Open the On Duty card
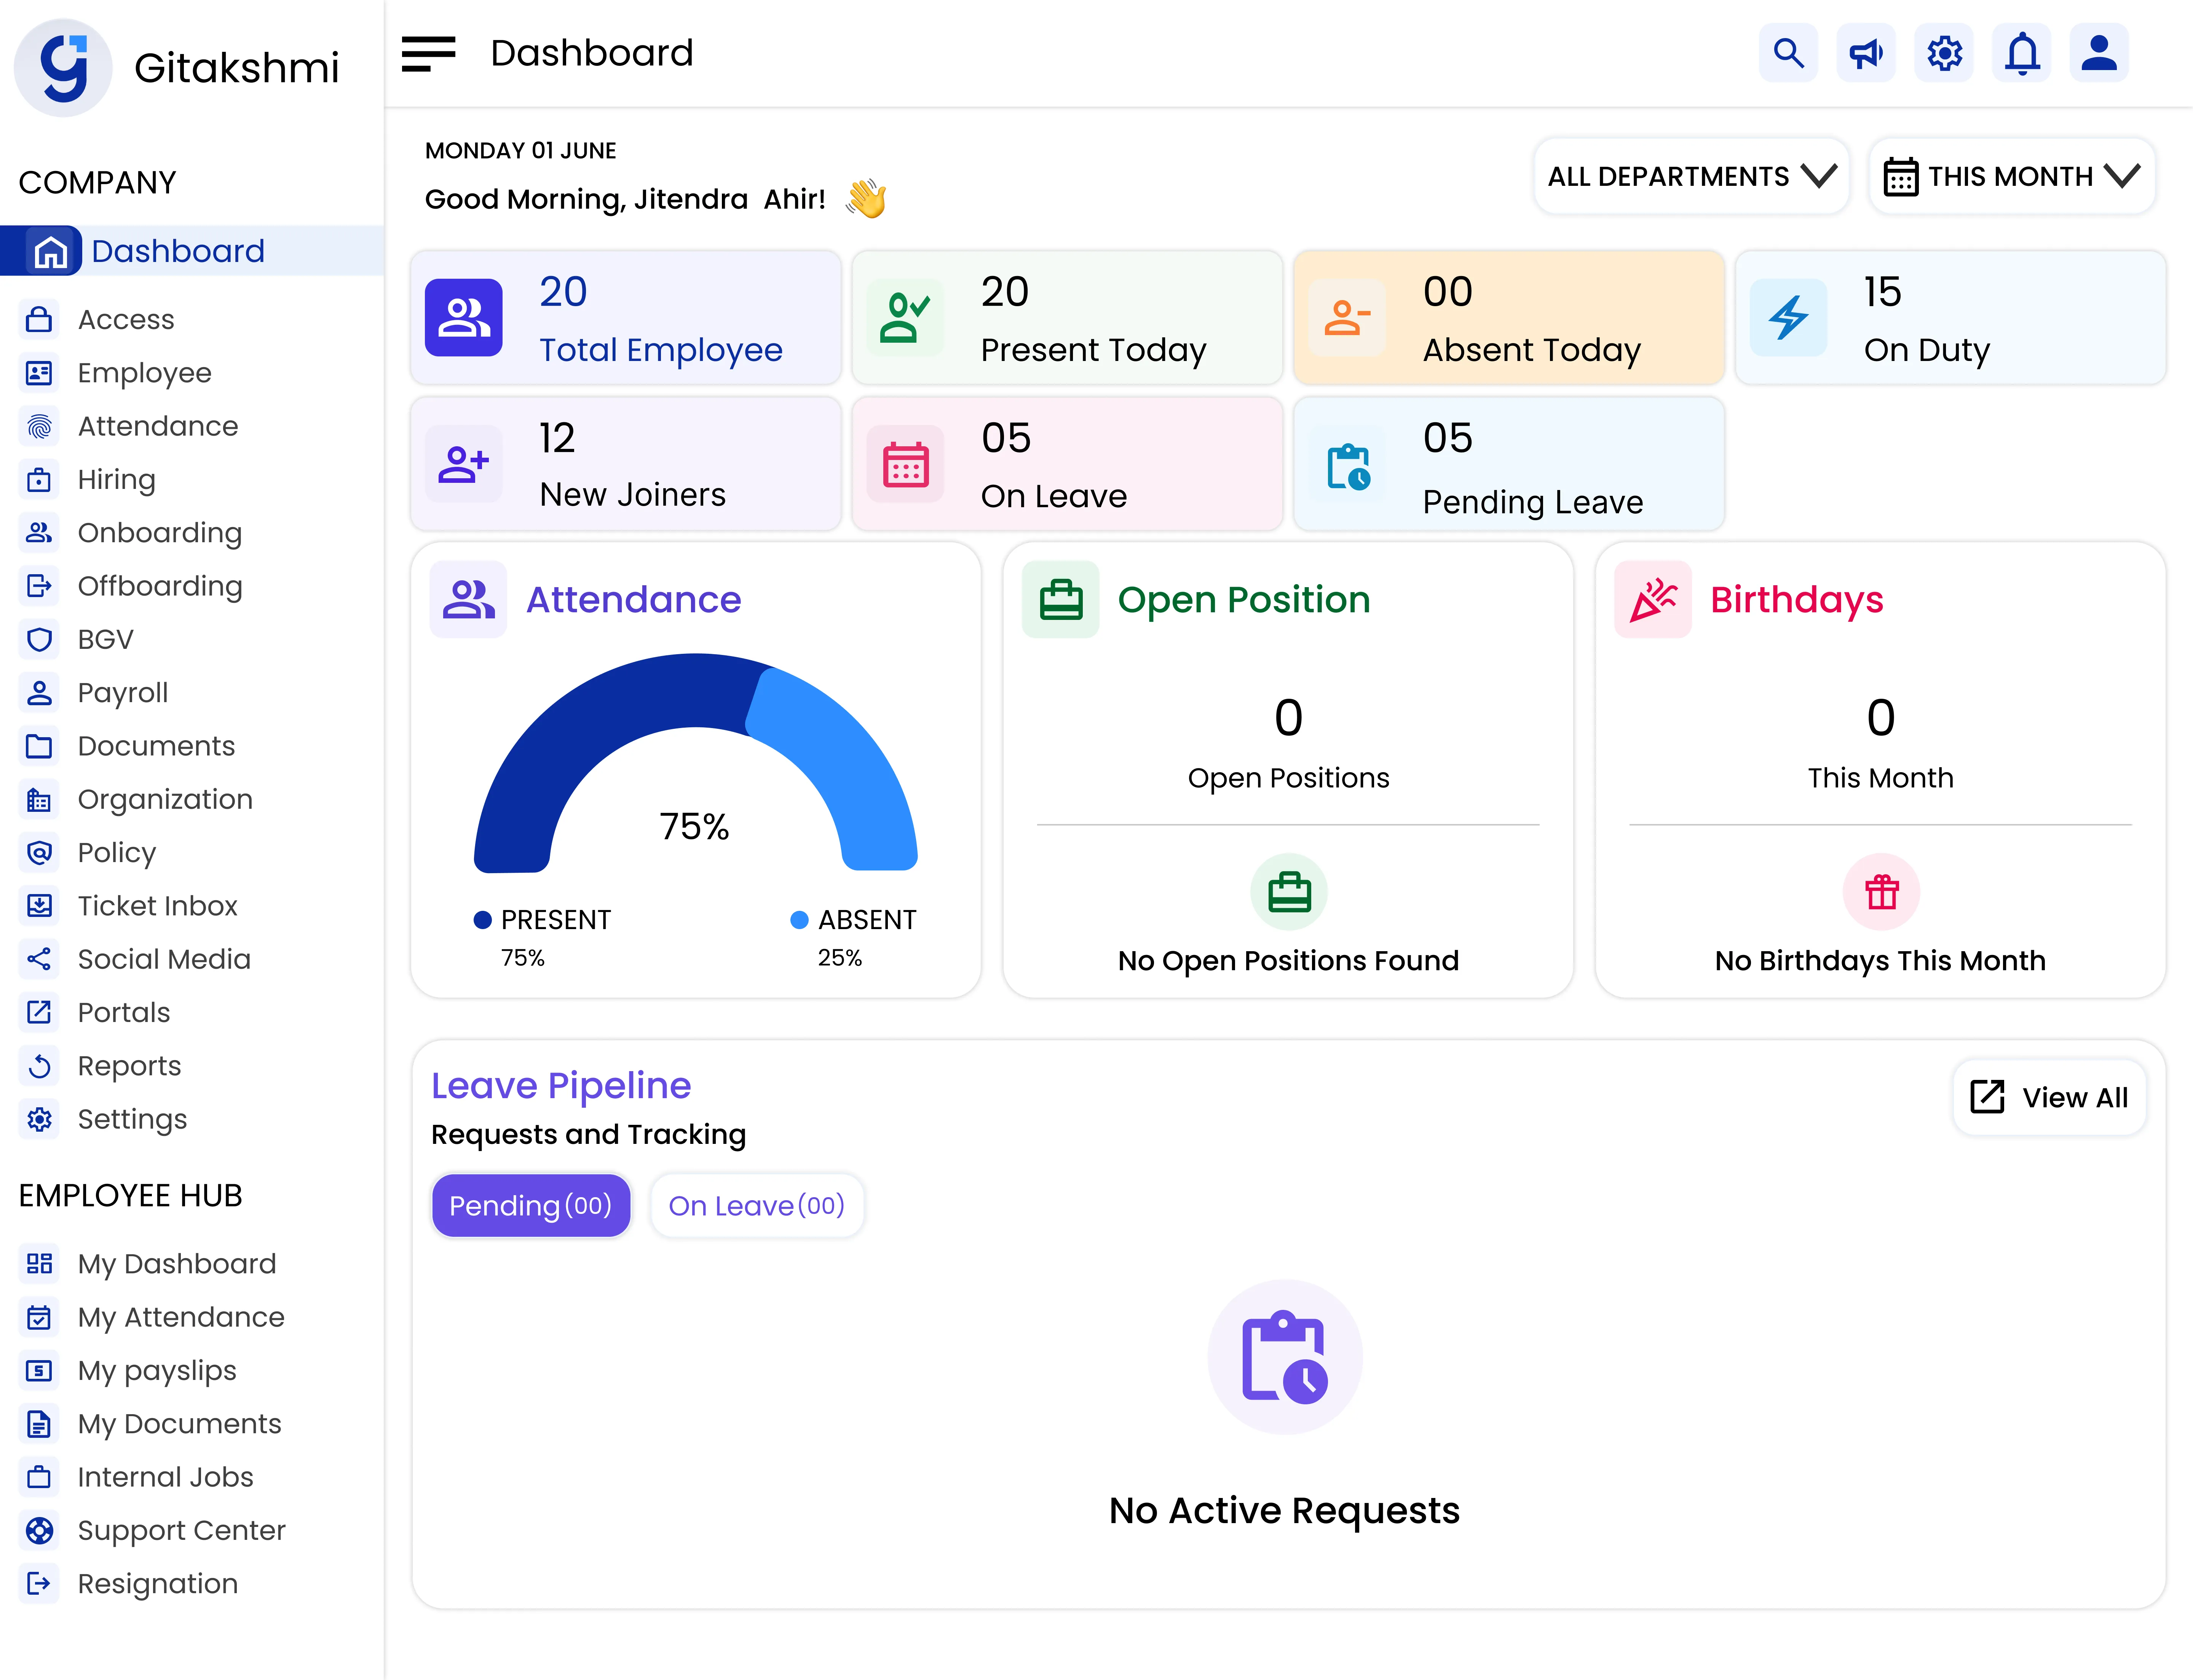The image size is (2193, 1680). 1951,318
